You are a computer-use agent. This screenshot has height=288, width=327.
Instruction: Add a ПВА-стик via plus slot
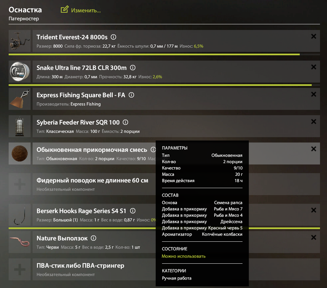(20, 269)
